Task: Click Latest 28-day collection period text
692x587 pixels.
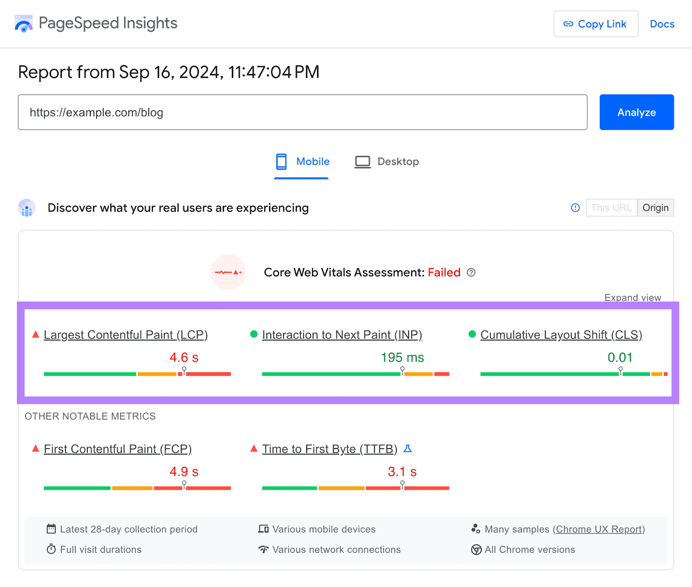Action: click(x=129, y=529)
